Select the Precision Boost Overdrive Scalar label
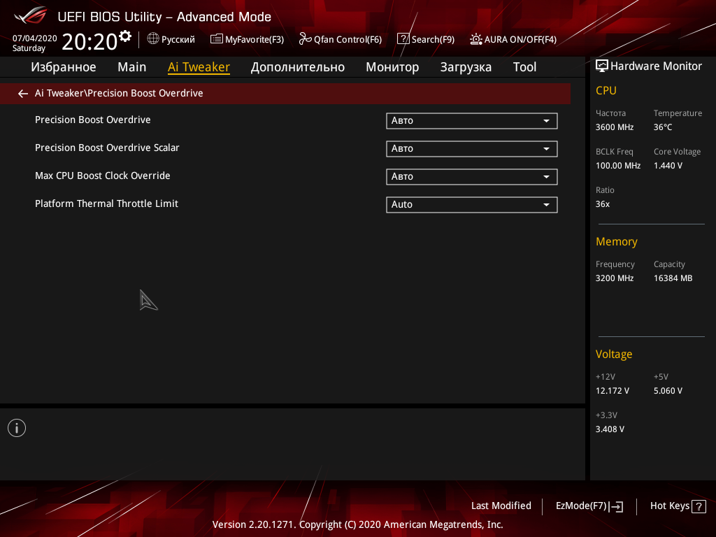Image resolution: width=716 pixels, height=537 pixels. point(107,148)
